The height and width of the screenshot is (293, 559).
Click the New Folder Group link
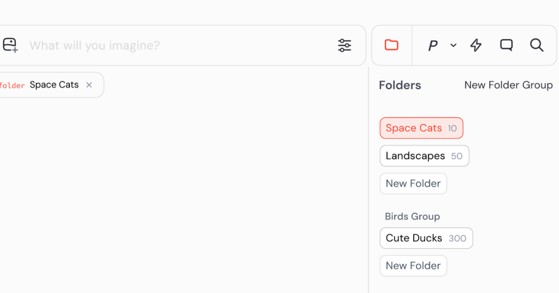[x=508, y=85]
